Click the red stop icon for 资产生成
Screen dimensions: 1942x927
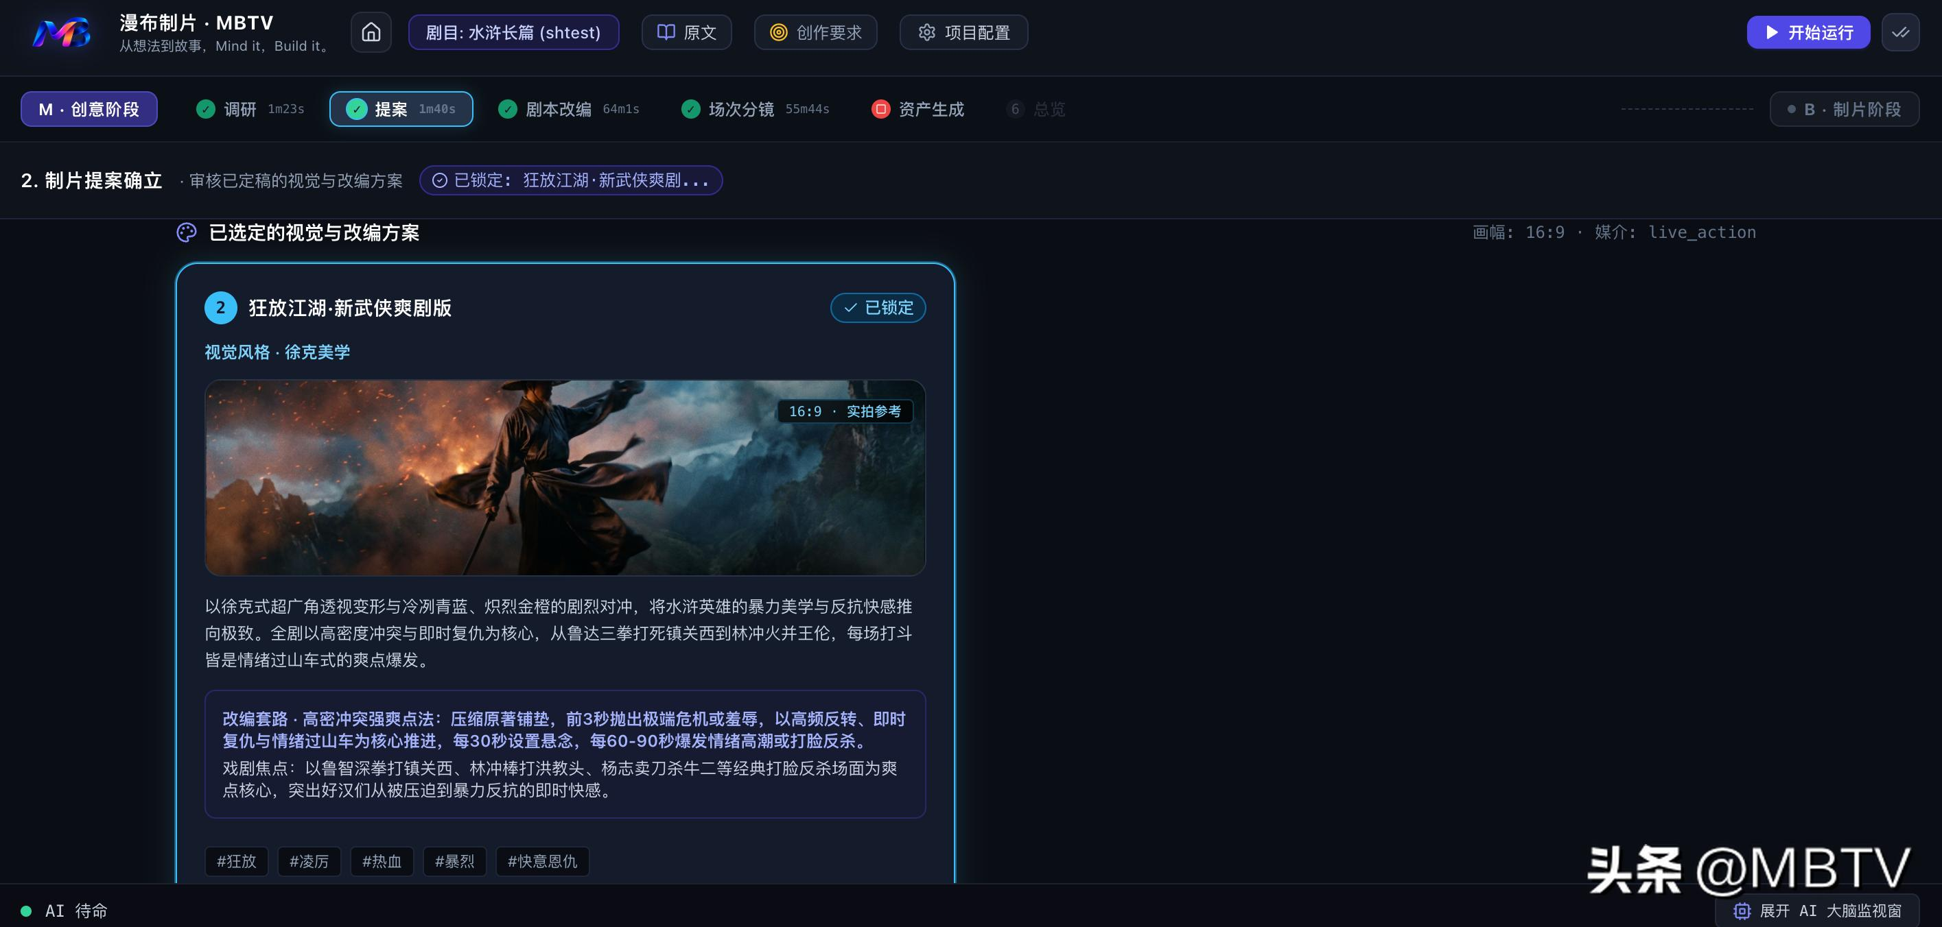click(880, 109)
